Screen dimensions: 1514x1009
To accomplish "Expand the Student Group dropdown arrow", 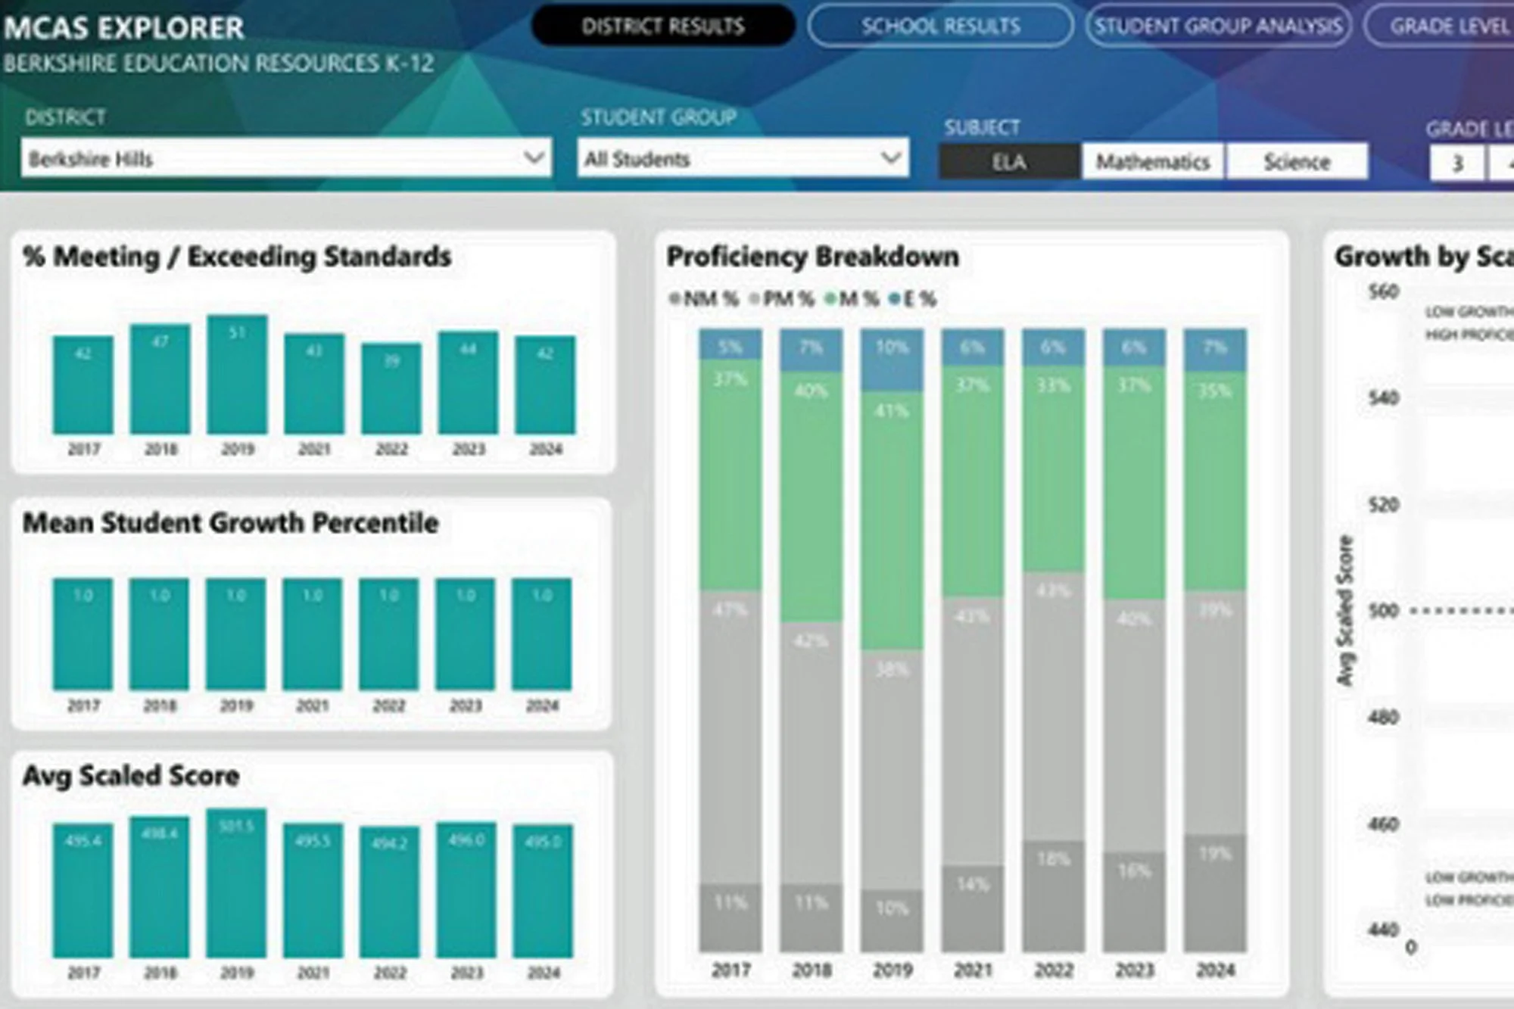I will coord(891,158).
